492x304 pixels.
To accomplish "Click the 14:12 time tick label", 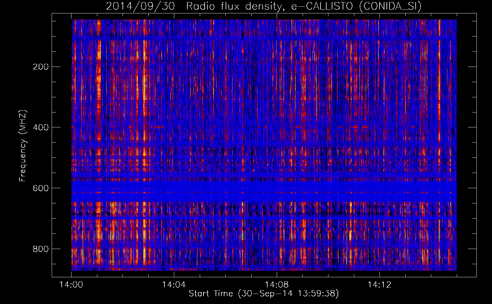I will pyautogui.click(x=379, y=285).
